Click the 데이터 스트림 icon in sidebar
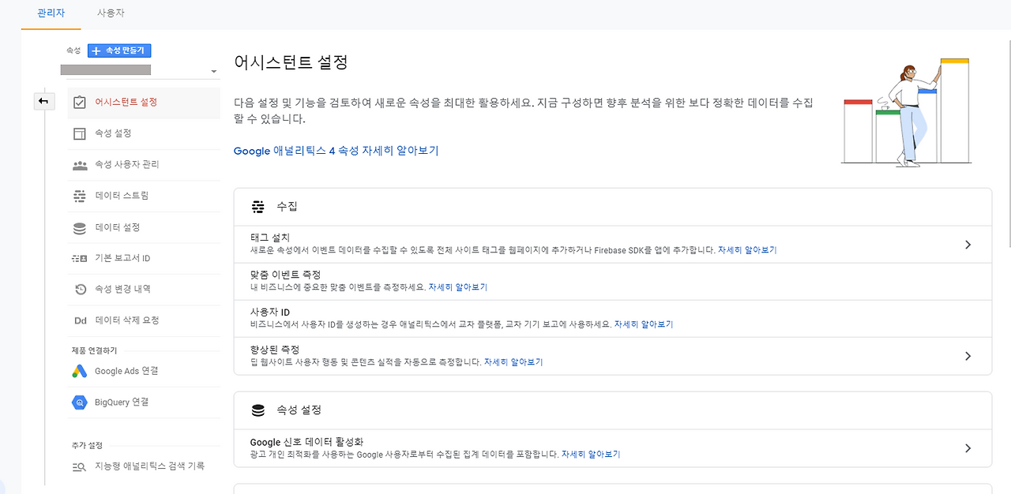This screenshot has width=1011, height=494. point(79,196)
